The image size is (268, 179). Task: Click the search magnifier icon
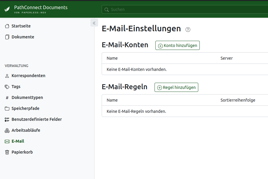pyautogui.click(x=106, y=9)
